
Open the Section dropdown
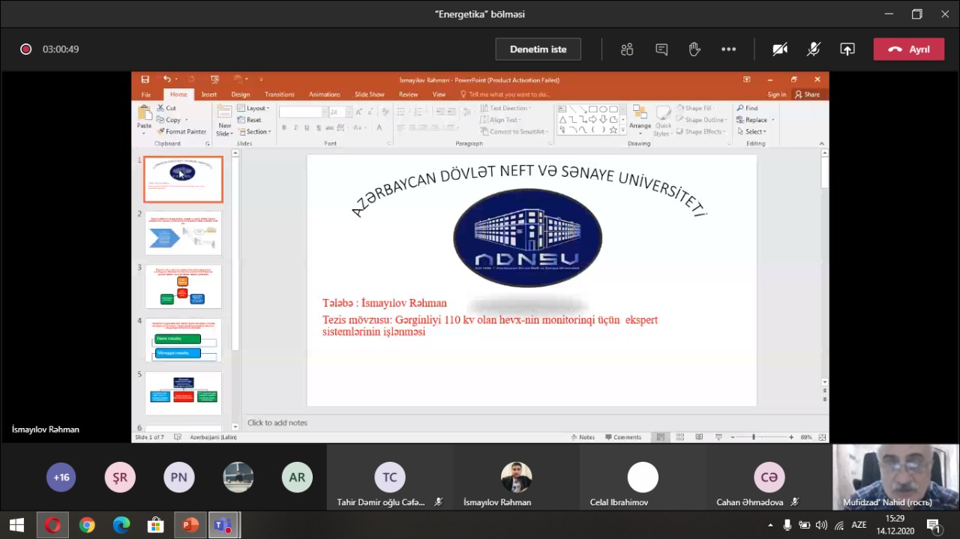(253, 132)
